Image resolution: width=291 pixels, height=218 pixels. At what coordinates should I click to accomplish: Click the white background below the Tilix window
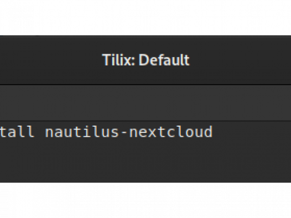[145, 200]
